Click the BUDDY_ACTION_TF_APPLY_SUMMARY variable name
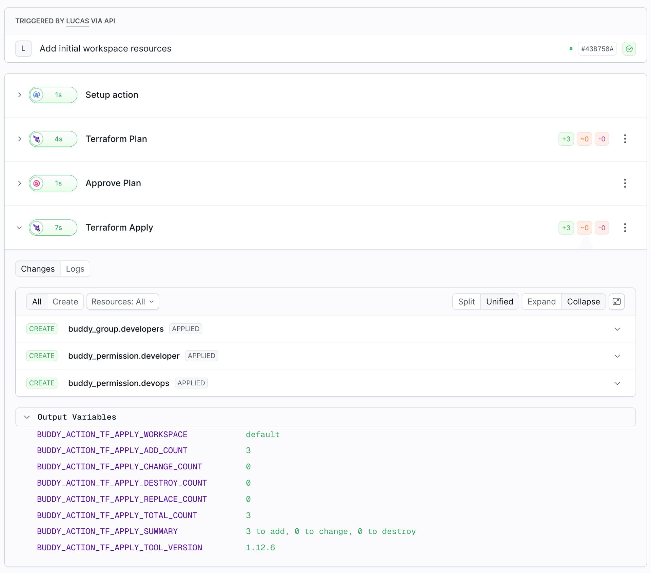The height and width of the screenshot is (573, 651). 107,531
